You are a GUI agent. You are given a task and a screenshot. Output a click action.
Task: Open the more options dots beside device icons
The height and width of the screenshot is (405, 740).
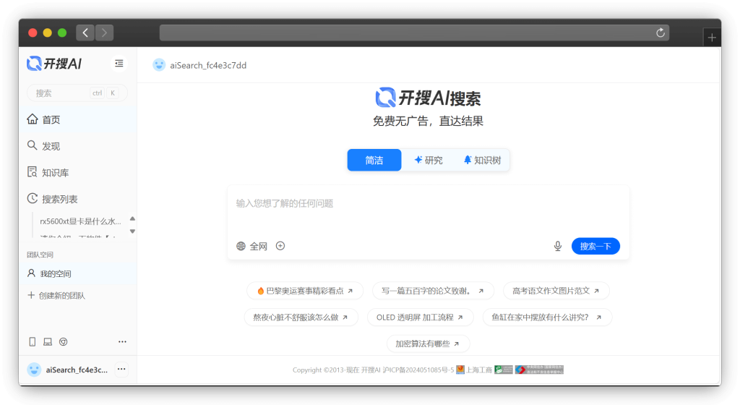pos(122,342)
